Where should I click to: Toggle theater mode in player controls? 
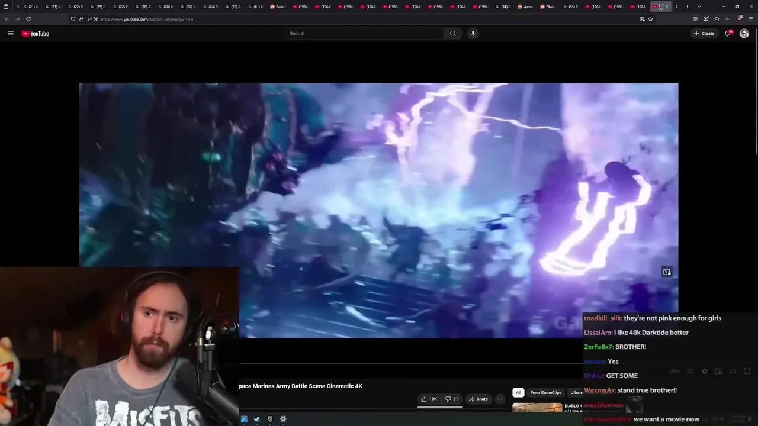click(x=733, y=372)
